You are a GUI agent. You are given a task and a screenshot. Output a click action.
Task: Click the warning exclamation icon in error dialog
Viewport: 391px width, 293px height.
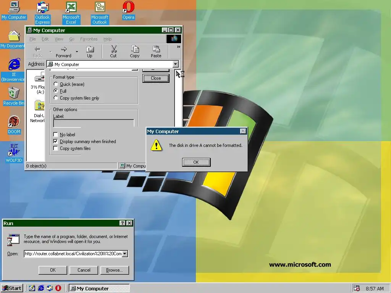[156, 145]
